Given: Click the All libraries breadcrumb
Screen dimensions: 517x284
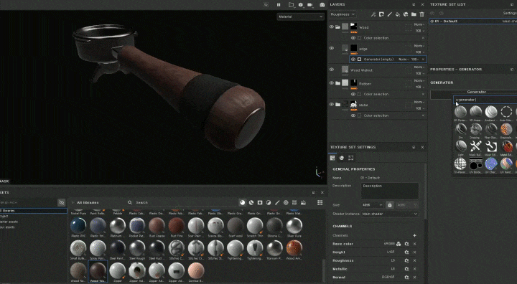Looking at the screenshot, I should coord(88,203).
